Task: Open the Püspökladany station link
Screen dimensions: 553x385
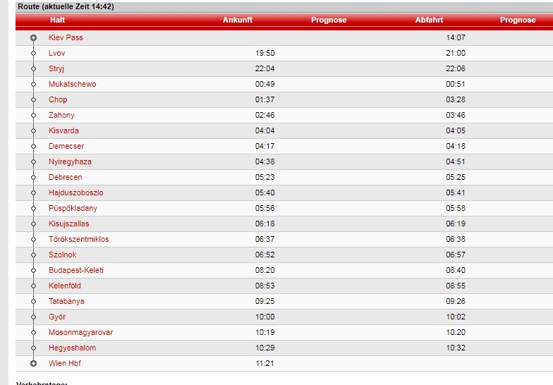Action: (x=73, y=208)
